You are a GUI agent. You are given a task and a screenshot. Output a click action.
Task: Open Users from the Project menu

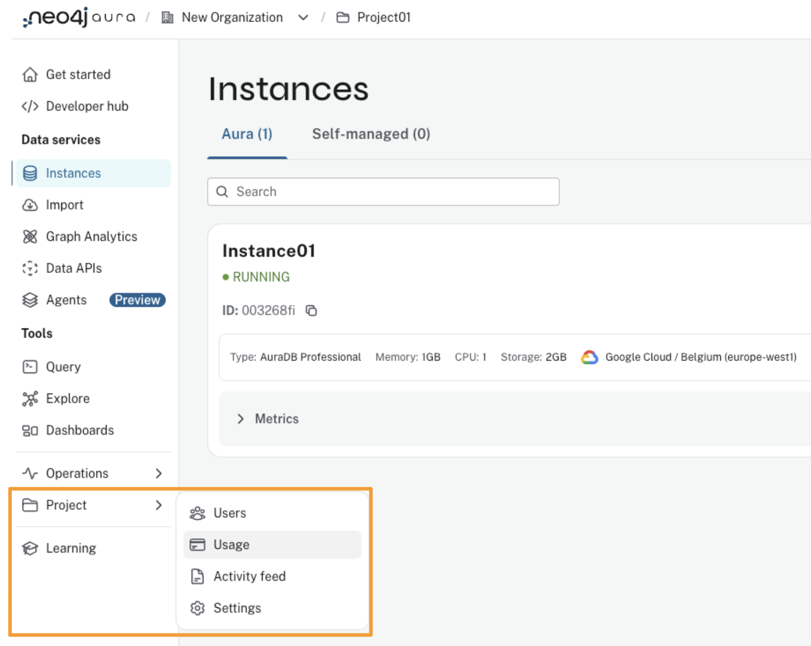click(x=230, y=513)
